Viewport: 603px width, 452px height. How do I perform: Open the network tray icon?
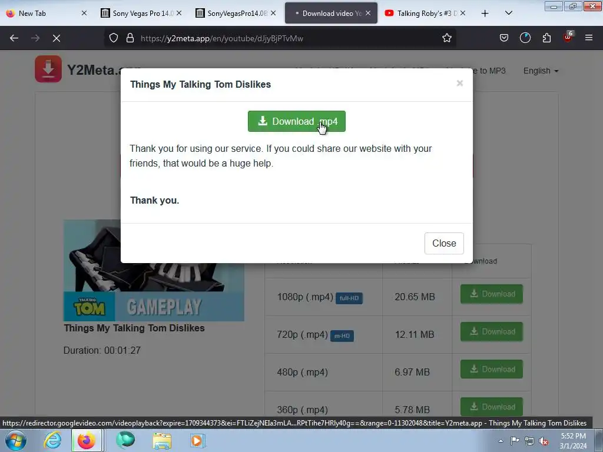point(529,441)
